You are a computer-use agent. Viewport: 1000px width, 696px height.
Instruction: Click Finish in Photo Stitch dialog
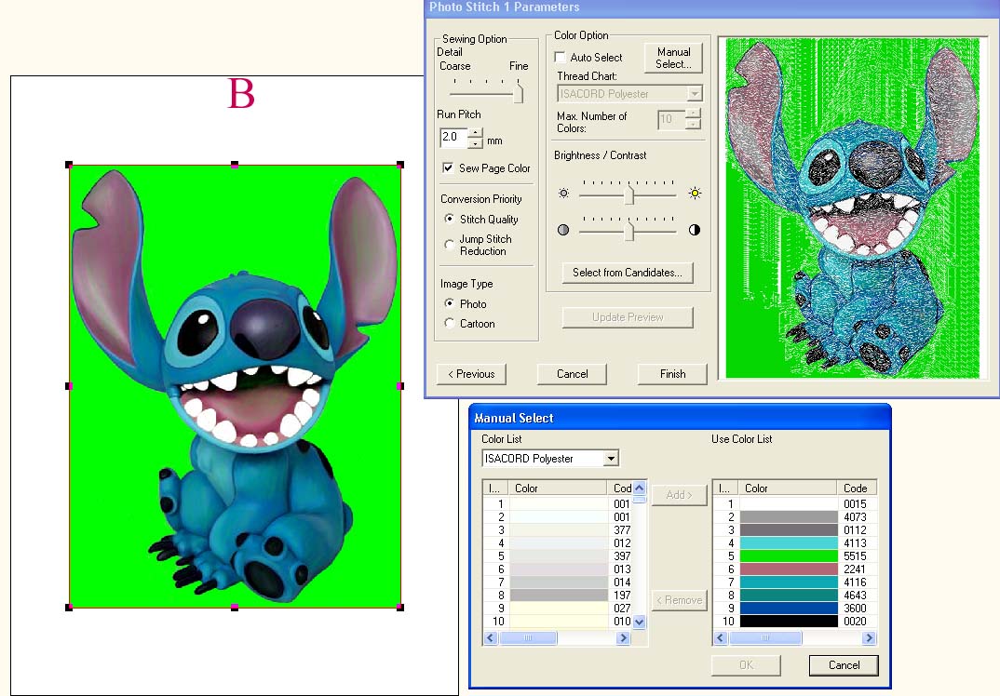click(x=672, y=374)
